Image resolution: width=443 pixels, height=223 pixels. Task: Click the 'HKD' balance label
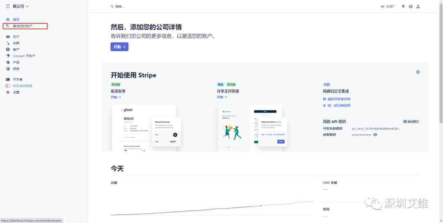point(330,182)
